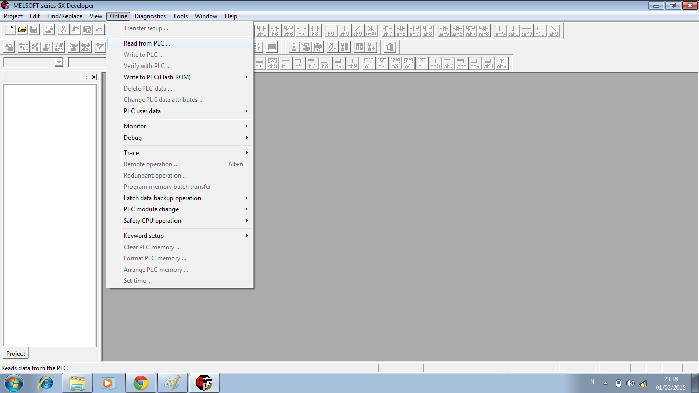Expand the Write to PLC(Flash ROM) submenu
The height and width of the screenshot is (393, 699).
pyautogui.click(x=180, y=77)
